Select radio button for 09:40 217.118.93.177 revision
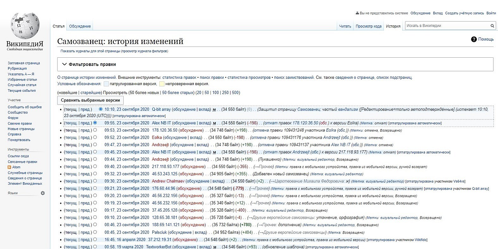The width and height of the screenshot is (498, 249). (95, 166)
